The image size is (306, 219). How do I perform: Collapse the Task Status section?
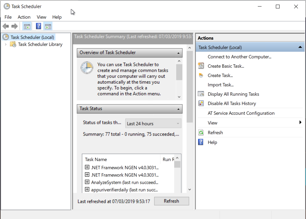coord(178,109)
